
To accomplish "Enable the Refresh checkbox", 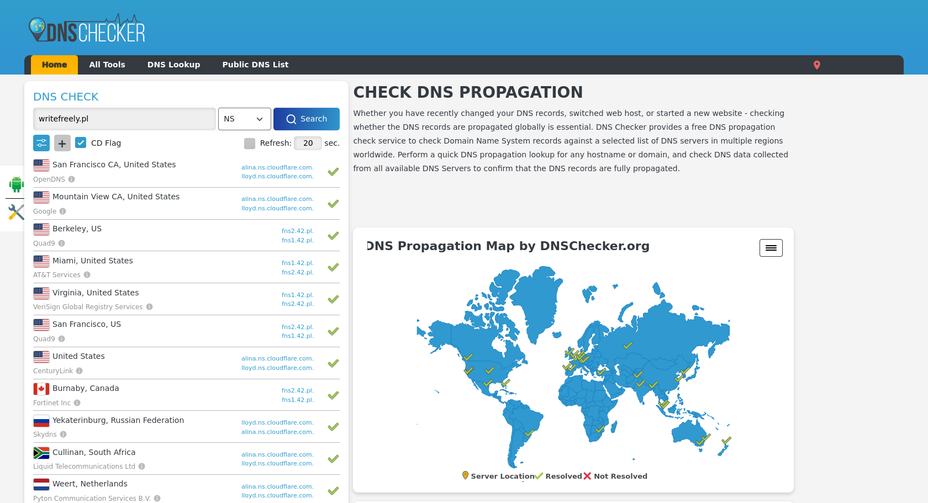I will click(x=250, y=144).
